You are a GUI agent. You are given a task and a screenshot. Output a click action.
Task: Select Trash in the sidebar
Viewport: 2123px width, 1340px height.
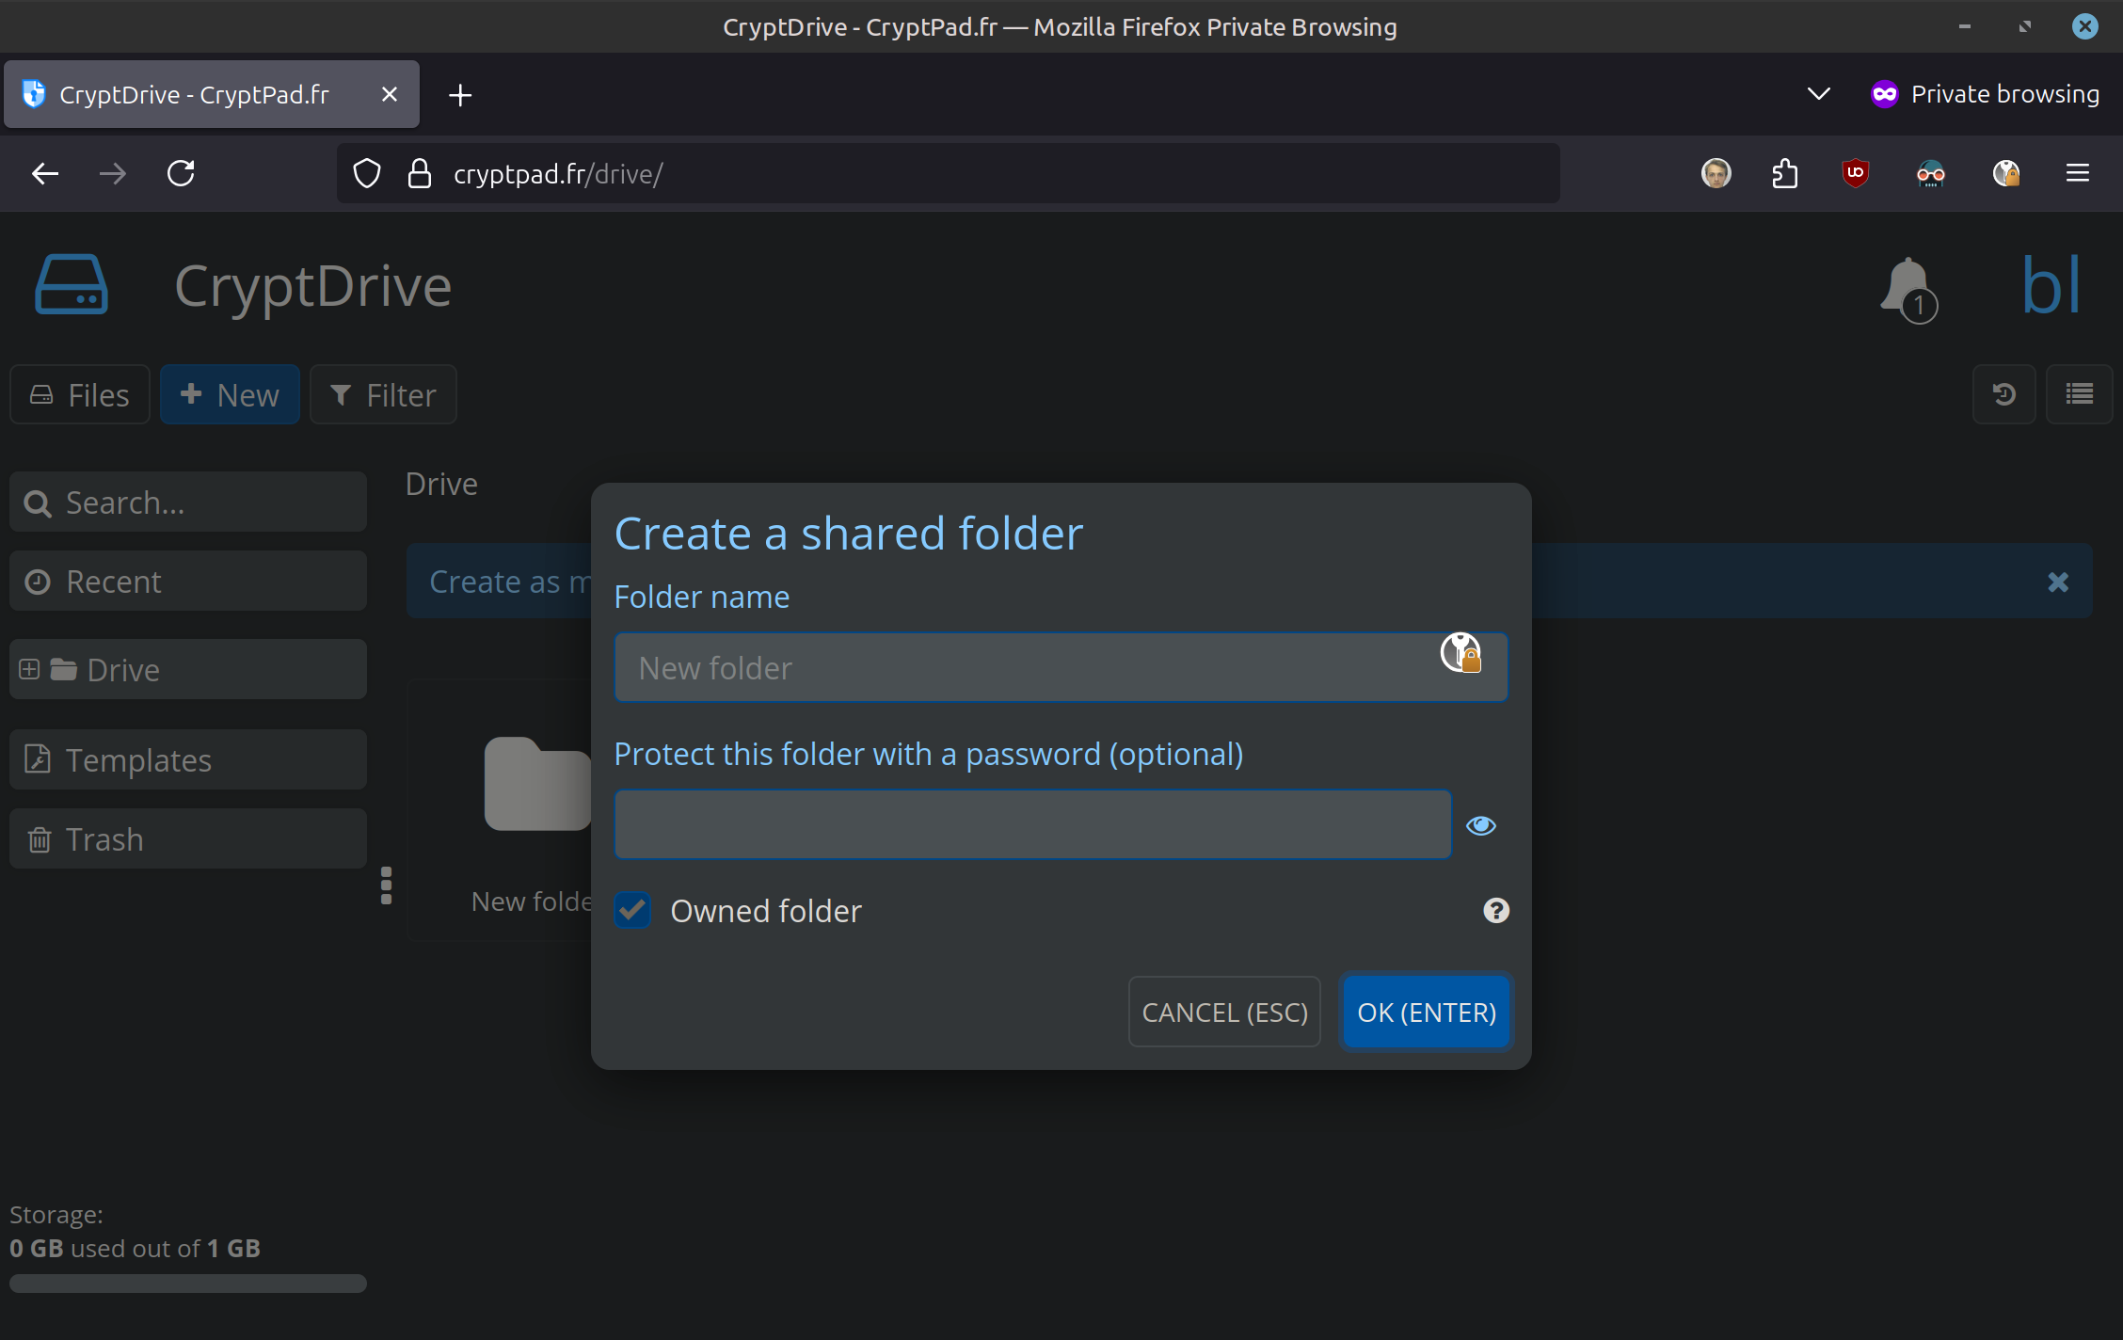coord(188,838)
